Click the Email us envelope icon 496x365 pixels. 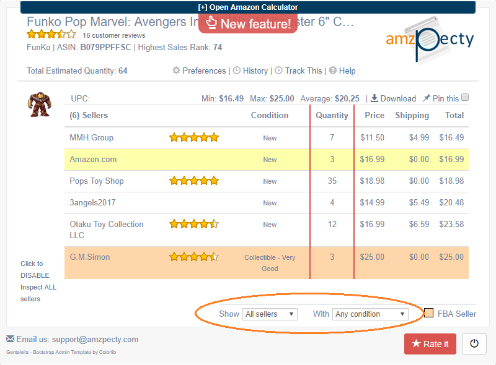pyautogui.click(x=10, y=339)
